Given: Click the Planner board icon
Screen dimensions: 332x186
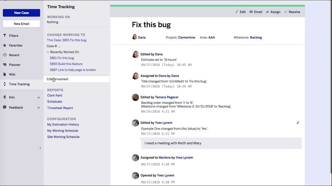Looking at the screenshot, I should pos(4,65).
